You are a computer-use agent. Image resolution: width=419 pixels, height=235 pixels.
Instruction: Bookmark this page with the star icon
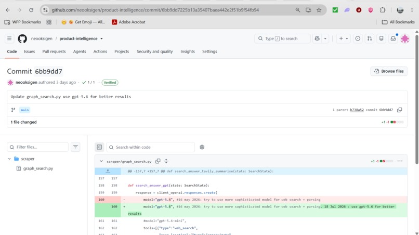[x=319, y=10]
